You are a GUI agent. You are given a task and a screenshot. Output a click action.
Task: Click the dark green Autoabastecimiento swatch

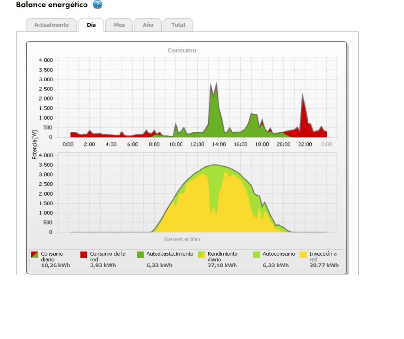(140, 255)
